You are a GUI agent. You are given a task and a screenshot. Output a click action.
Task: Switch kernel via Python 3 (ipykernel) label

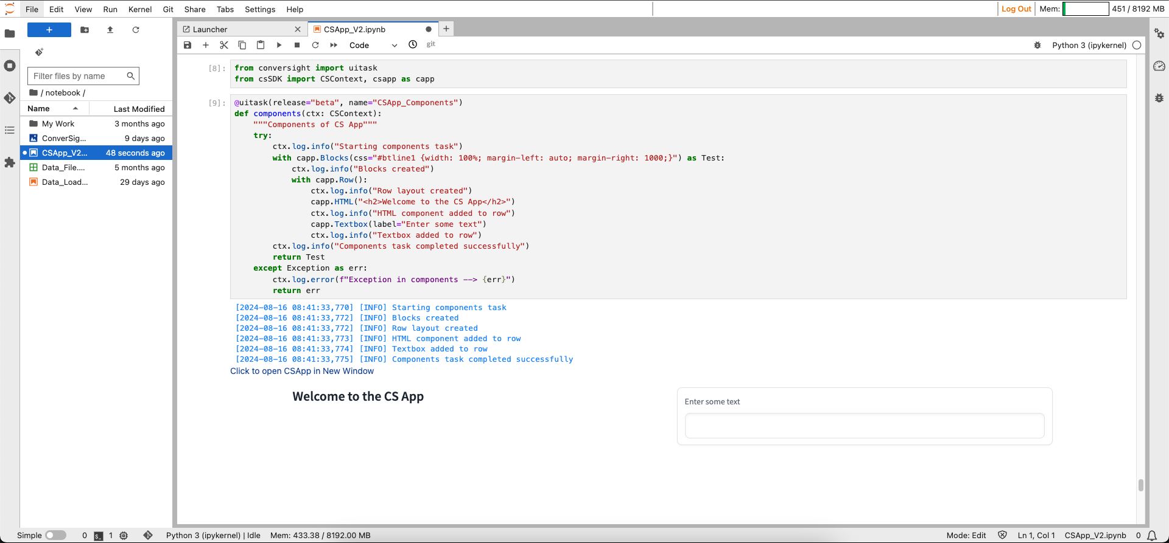coord(1089,45)
